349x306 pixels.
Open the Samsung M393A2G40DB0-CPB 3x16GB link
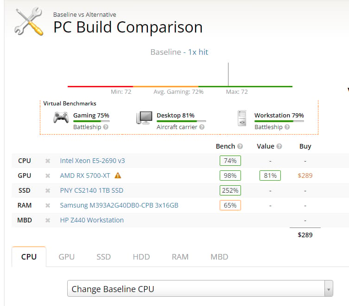(x=119, y=205)
